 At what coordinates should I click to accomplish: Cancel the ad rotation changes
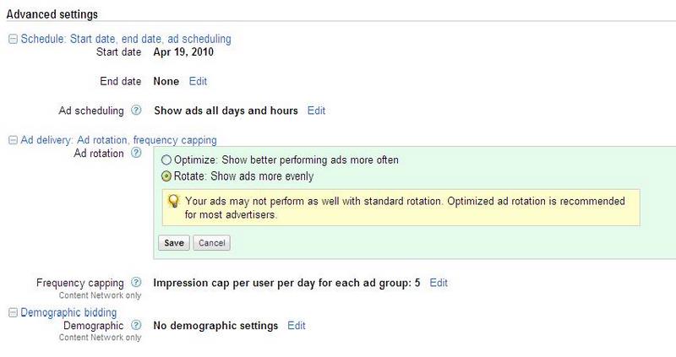pos(211,242)
